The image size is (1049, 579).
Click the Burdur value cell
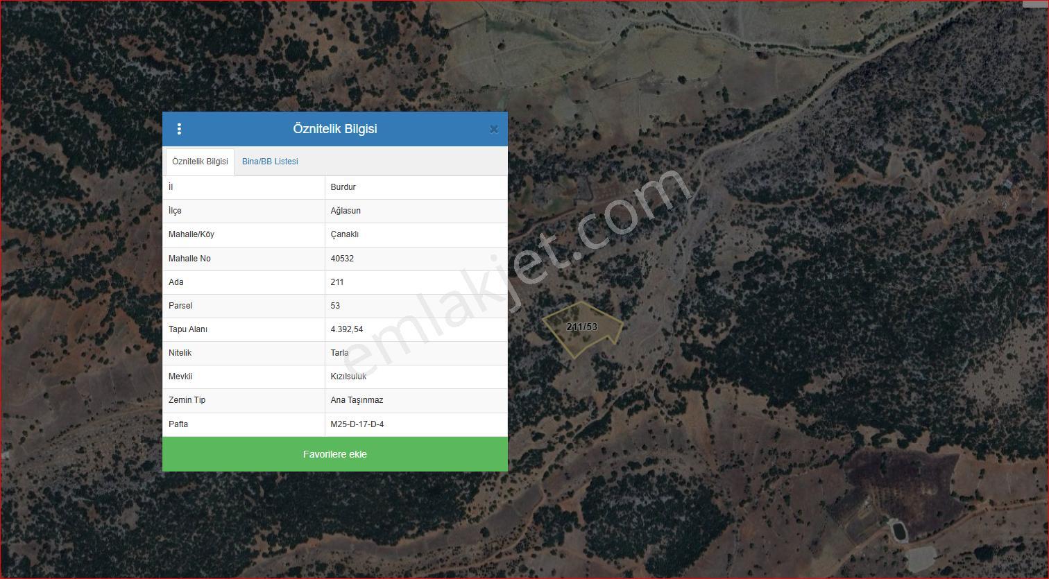pos(416,187)
